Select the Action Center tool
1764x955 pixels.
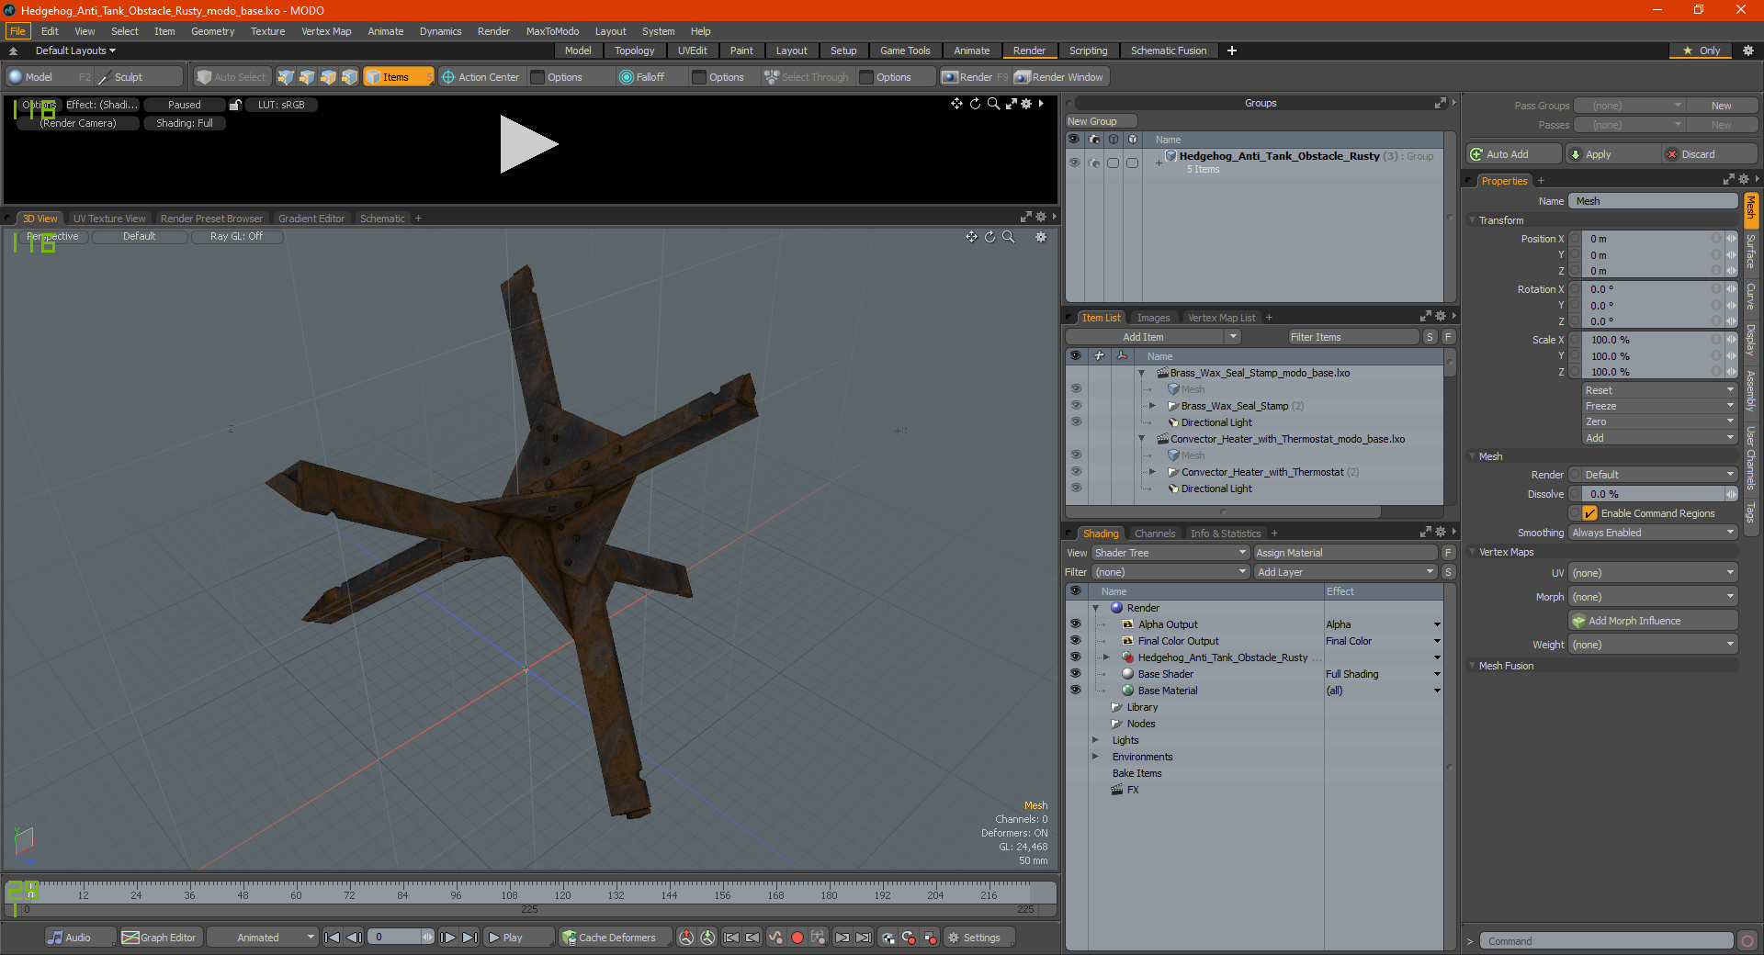[x=480, y=77]
